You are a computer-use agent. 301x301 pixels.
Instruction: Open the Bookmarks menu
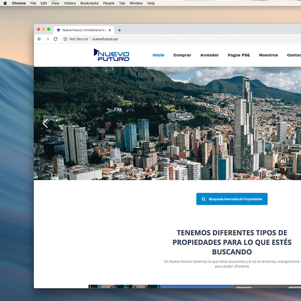click(x=89, y=3)
